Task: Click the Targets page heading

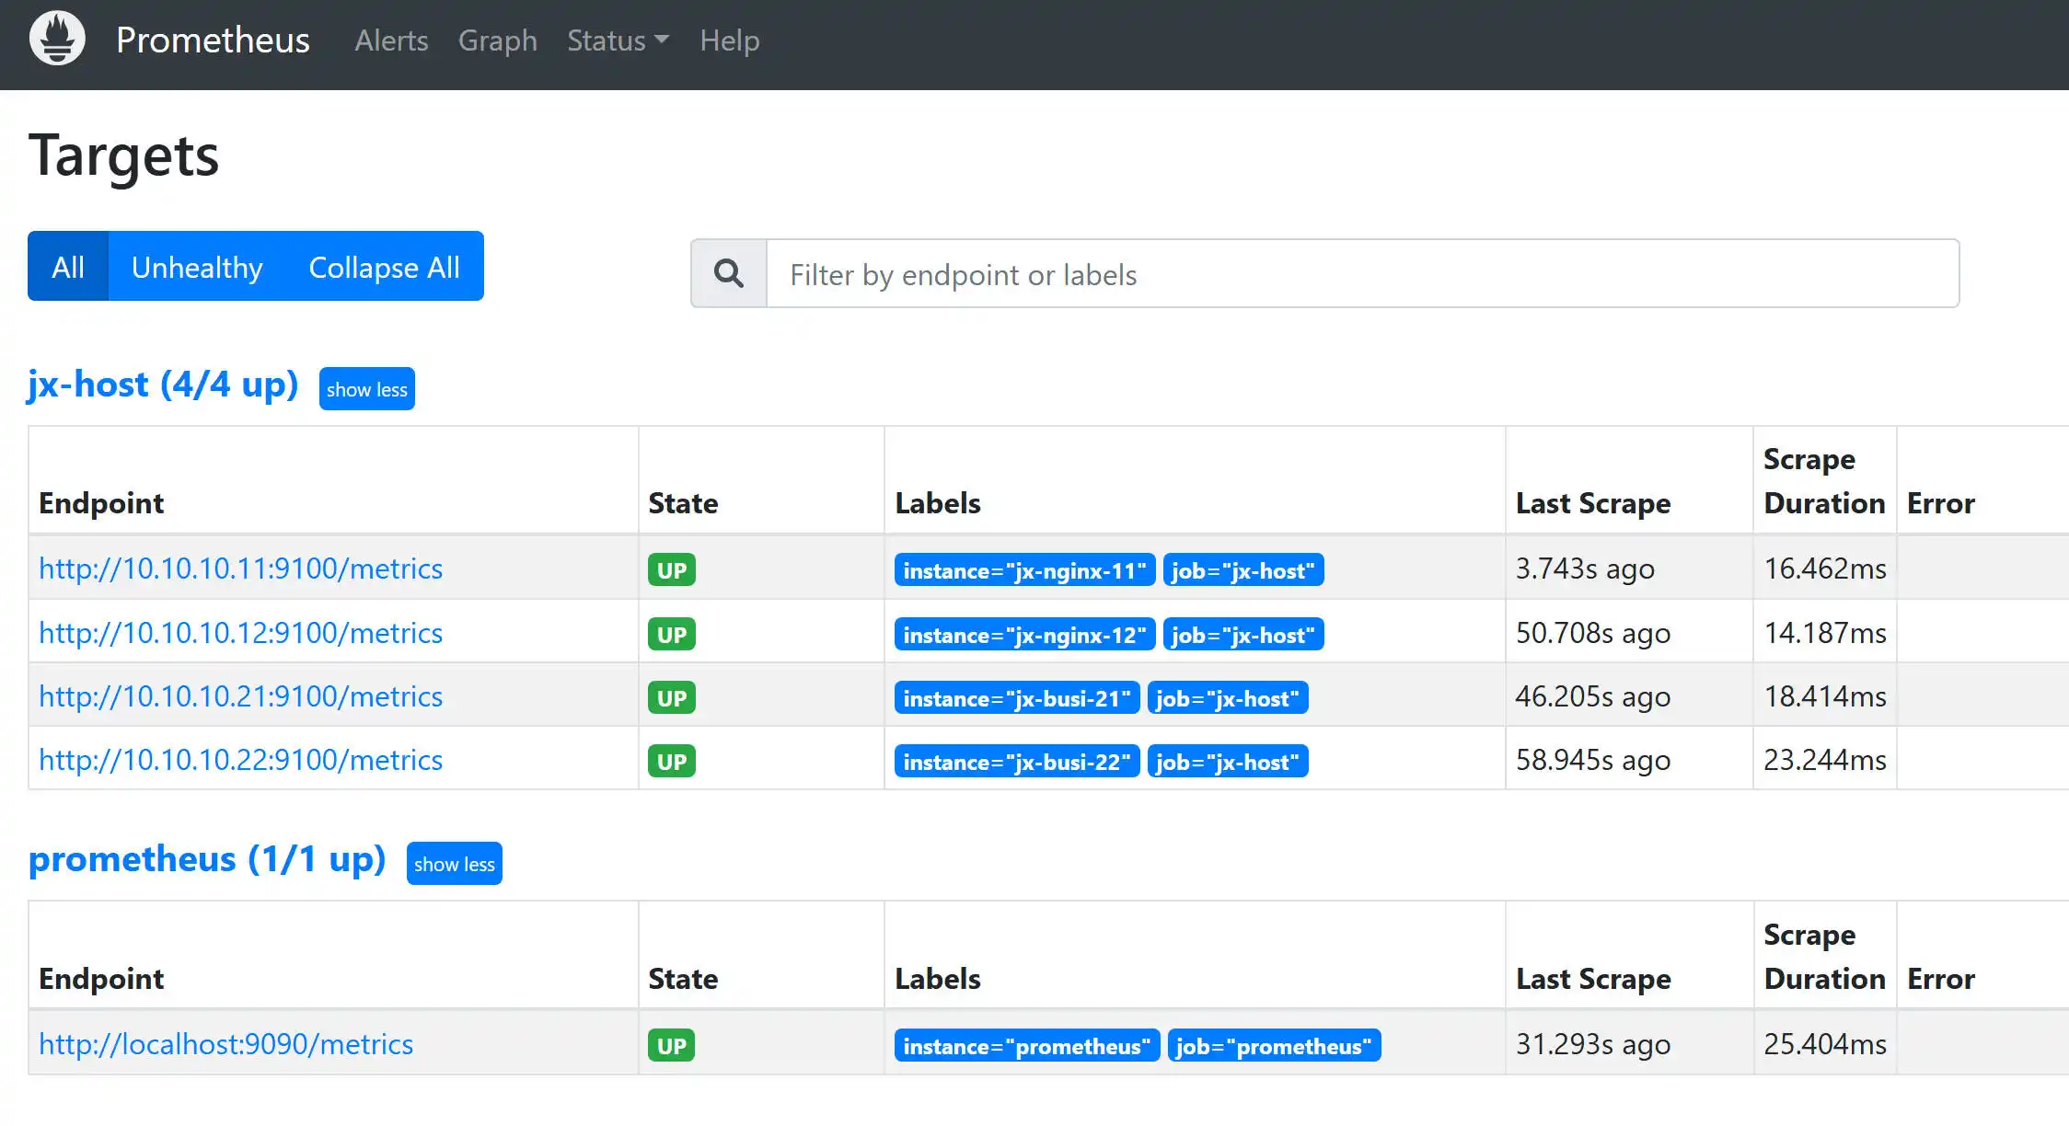Action: (124, 155)
